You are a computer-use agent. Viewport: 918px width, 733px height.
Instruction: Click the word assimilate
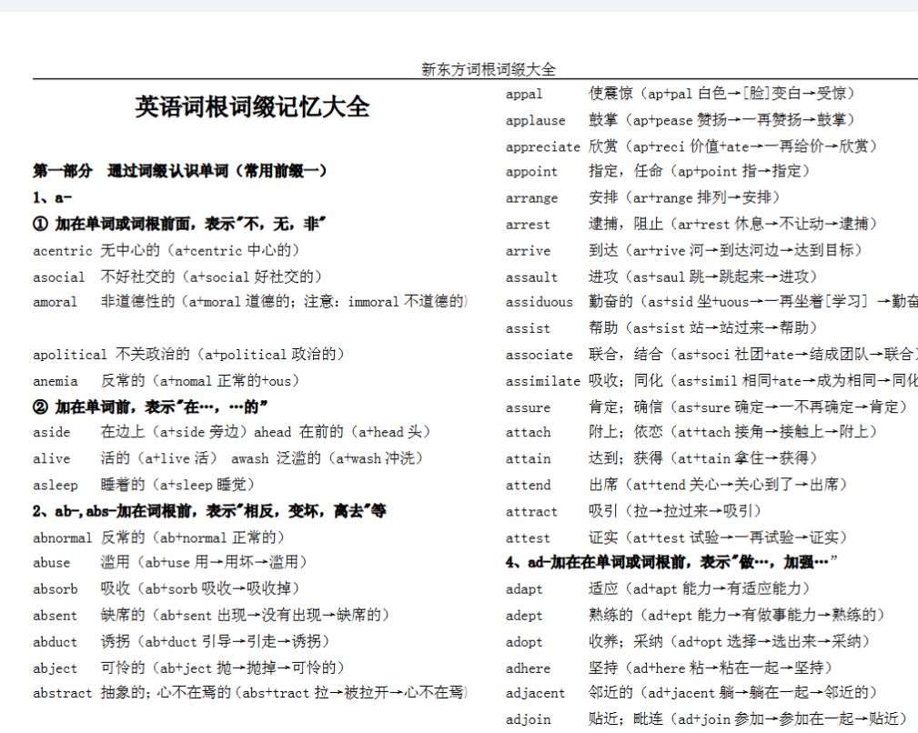pyautogui.click(x=543, y=381)
